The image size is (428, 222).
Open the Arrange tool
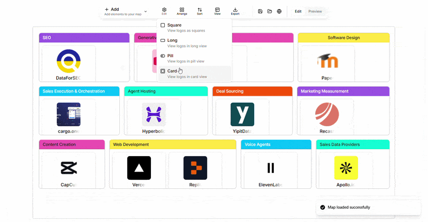(182, 11)
